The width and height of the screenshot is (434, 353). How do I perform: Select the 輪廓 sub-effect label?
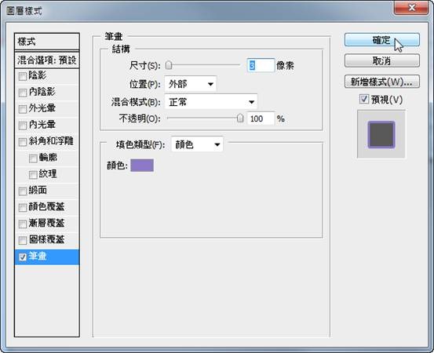click(48, 158)
